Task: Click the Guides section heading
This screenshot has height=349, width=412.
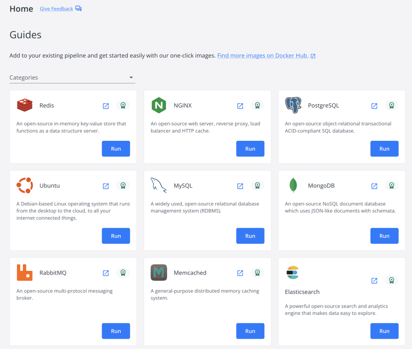Action: [x=25, y=35]
